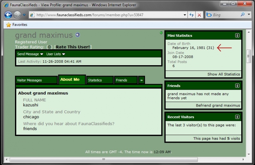Switch to the Visitor Messages tab
This screenshot has height=165, width=255.
click(36, 80)
